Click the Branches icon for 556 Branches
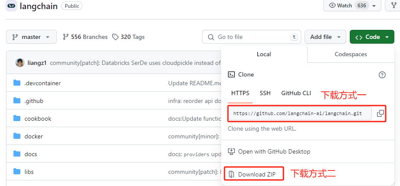Image resolution: width=400 pixels, height=186 pixels. coord(66,37)
